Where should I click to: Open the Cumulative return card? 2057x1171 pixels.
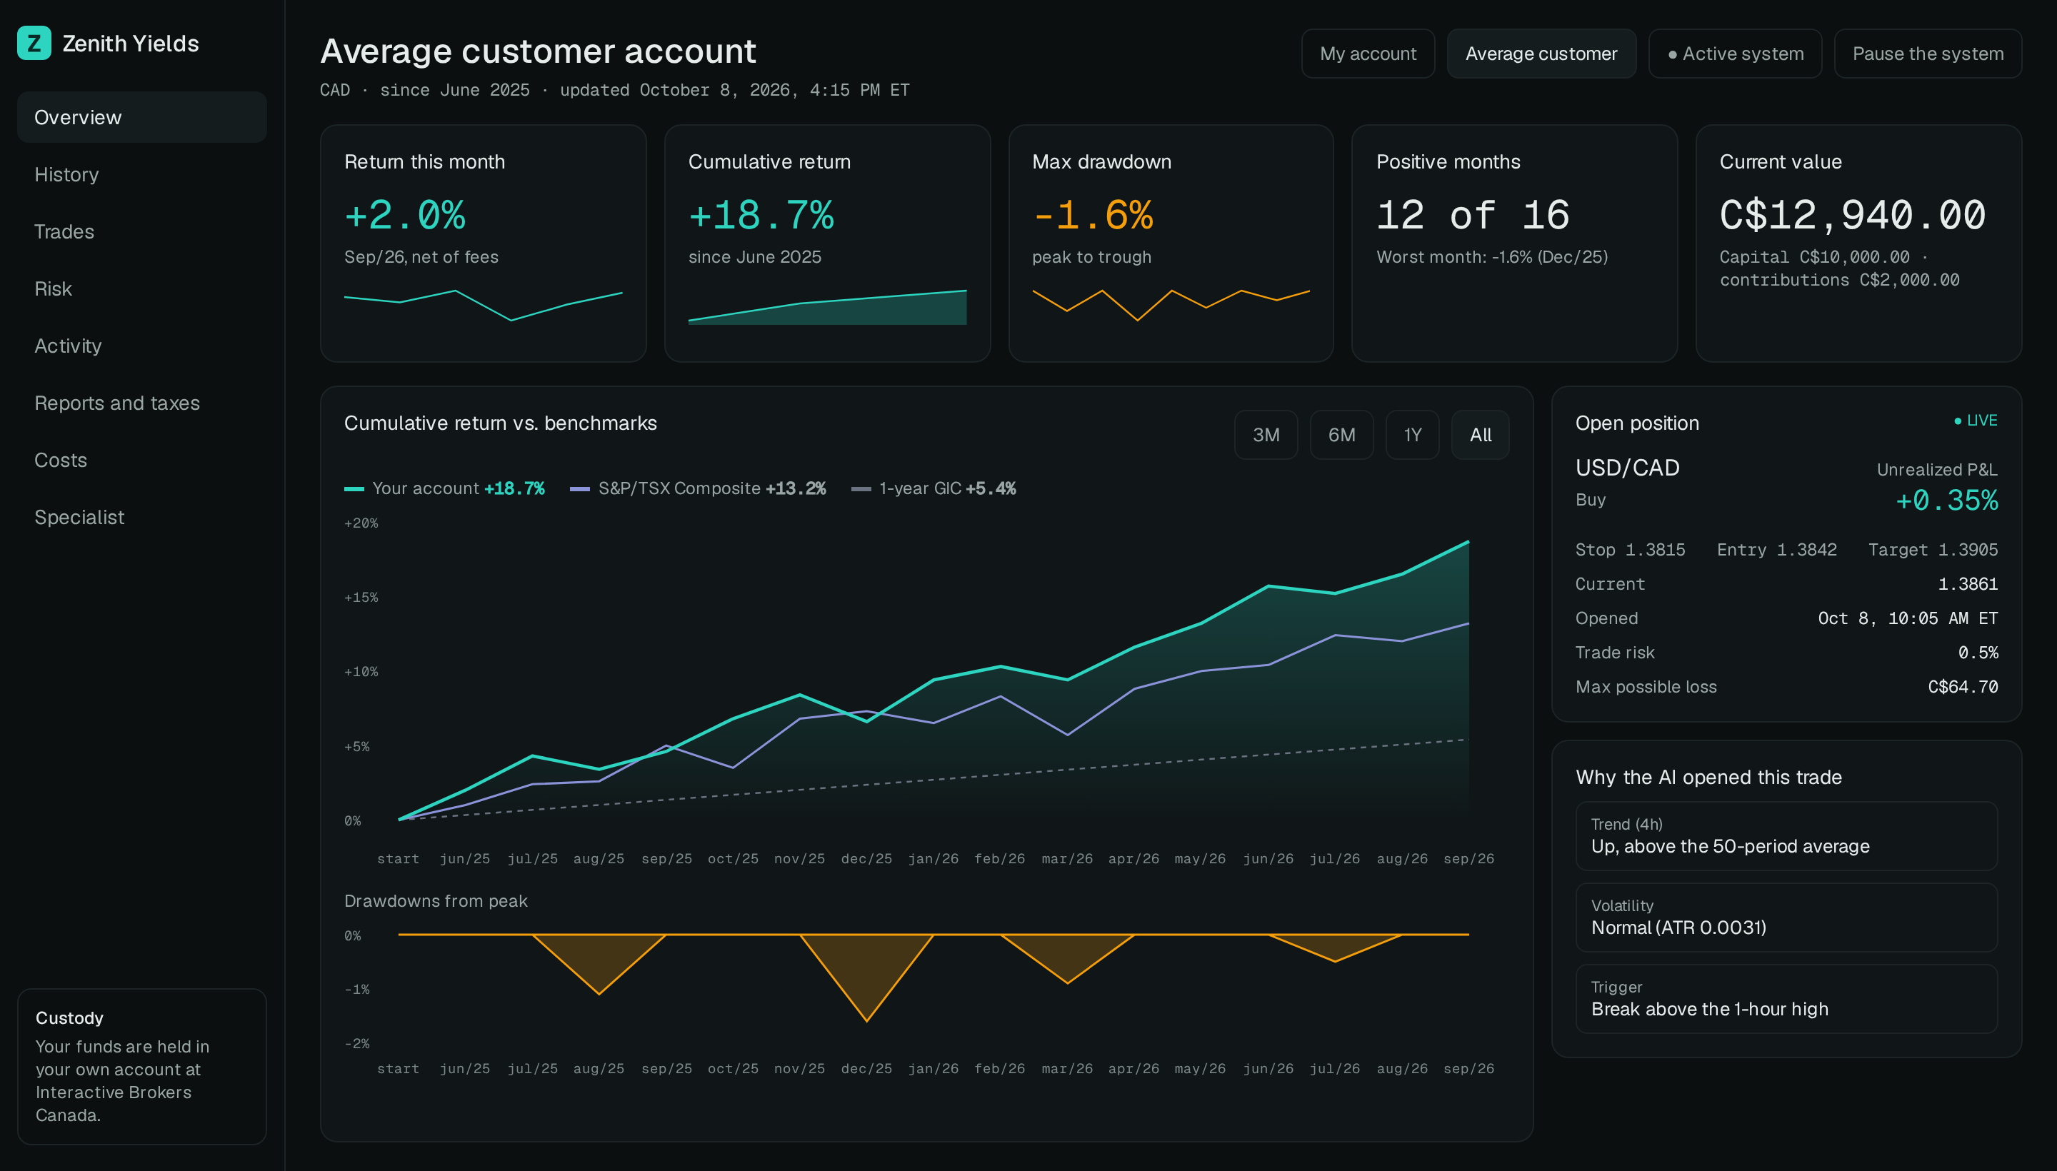(827, 243)
